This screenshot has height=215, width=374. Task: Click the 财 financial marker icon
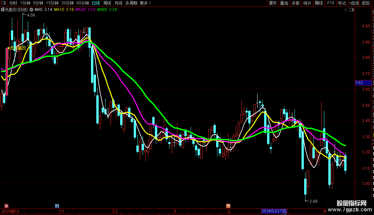tap(57, 206)
